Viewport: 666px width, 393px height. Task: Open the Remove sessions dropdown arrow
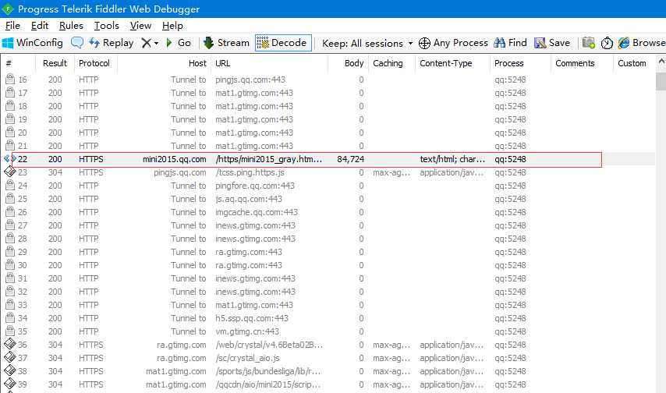coord(156,44)
